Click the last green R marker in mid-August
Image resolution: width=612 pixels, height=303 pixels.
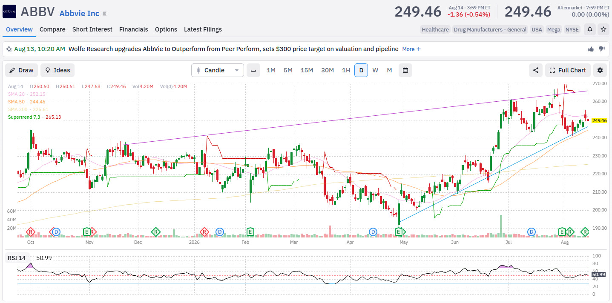tap(585, 232)
